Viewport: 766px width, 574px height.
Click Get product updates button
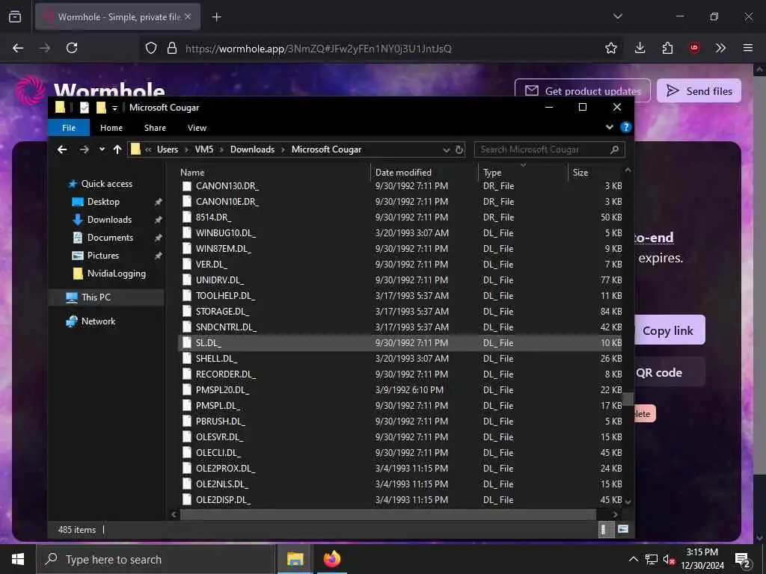click(582, 90)
